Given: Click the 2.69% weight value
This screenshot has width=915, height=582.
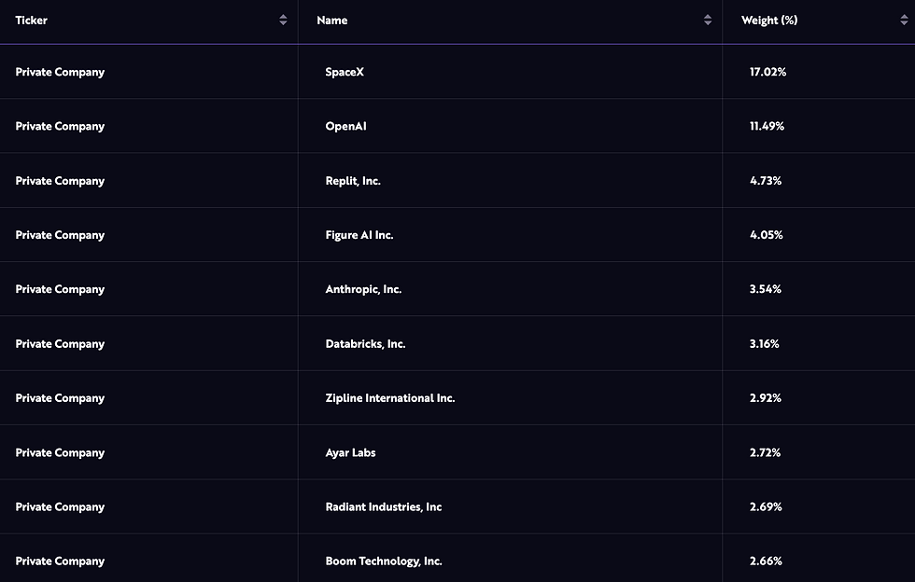Looking at the screenshot, I should [x=766, y=506].
